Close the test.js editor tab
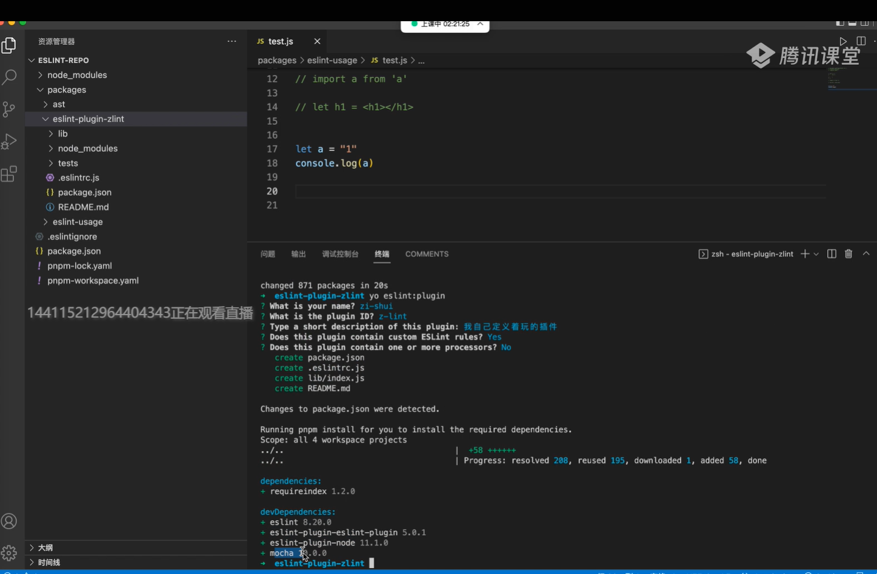This screenshot has width=877, height=574. pos(317,41)
